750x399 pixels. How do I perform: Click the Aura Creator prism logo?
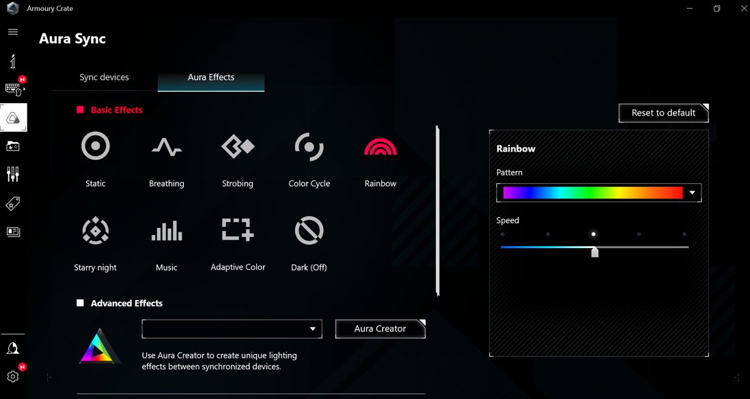pyautogui.click(x=100, y=346)
